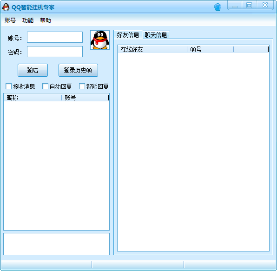
Task: Switch to the 聊天信息 tab
Action: [156, 35]
